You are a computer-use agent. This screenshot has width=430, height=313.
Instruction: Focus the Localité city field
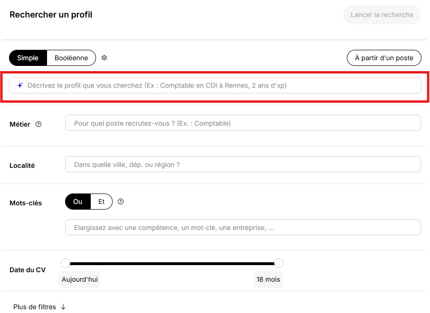(x=243, y=165)
